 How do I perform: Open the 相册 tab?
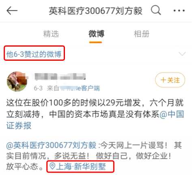point(142,34)
